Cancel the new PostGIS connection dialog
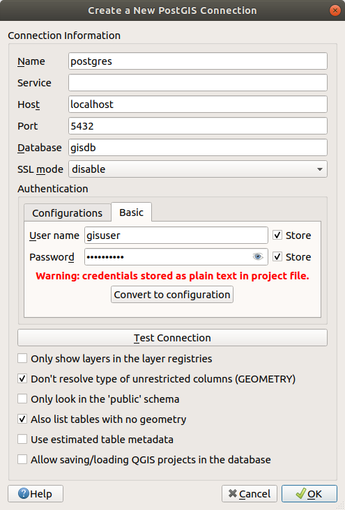 [x=250, y=494]
